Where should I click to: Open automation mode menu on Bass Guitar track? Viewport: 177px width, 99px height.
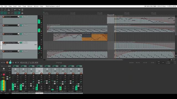click(x=26, y=51)
